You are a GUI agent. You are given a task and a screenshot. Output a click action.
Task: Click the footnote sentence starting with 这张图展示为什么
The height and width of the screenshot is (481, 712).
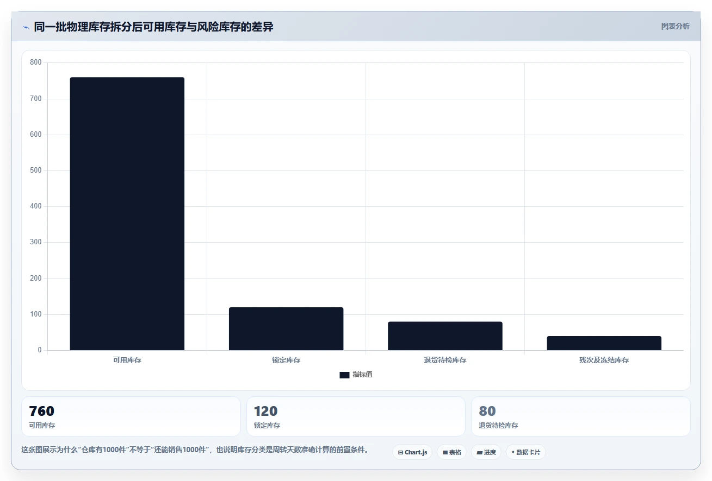(196, 450)
